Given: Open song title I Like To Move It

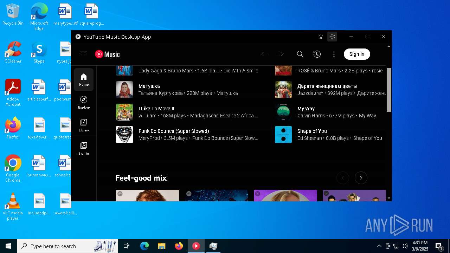Looking at the screenshot, I should [x=156, y=109].
